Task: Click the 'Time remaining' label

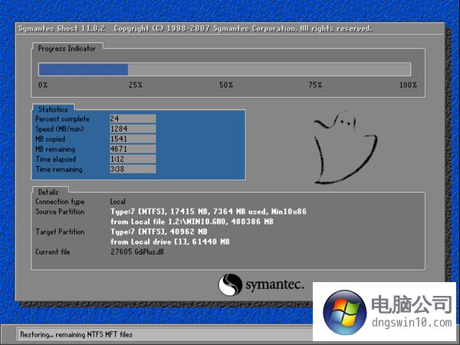Action: pyautogui.click(x=59, y=169)
